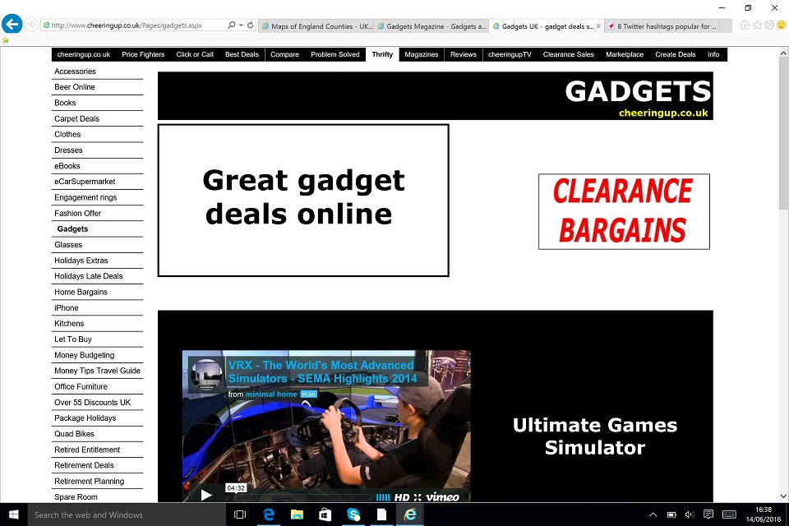Toggle HD playback on the video
This screenshot has height=526, width=789.
(x=402, y=496)
